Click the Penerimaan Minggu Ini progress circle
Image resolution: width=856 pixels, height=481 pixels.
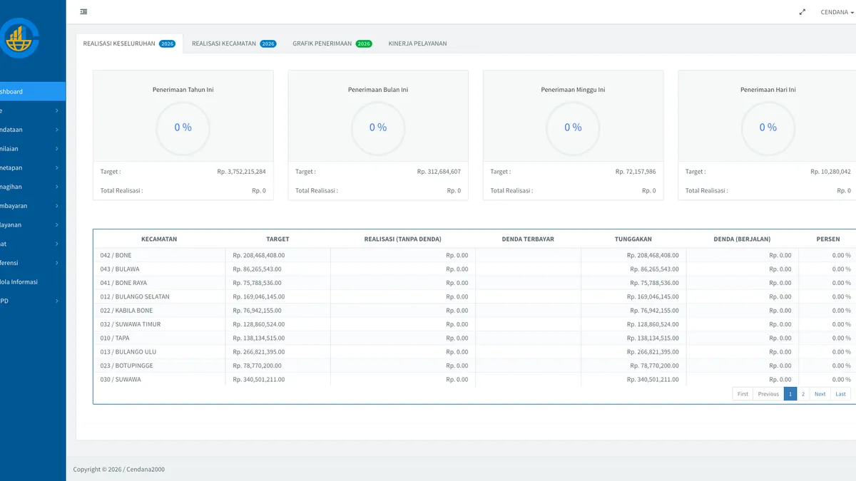573,128
